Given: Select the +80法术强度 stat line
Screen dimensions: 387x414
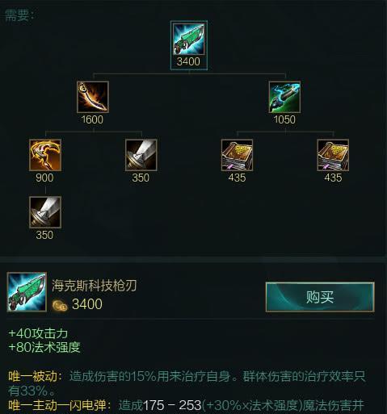Looking at the screenshot, I should (44, 347).
